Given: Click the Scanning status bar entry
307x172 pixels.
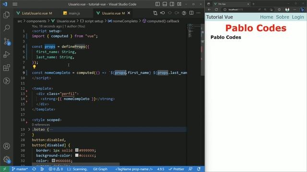Looking at the screenshot, I should point(77,169).
